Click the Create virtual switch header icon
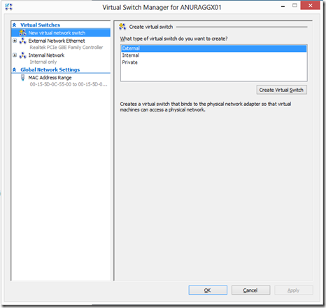This screenshot has width=326, height=308. point(122,27)
